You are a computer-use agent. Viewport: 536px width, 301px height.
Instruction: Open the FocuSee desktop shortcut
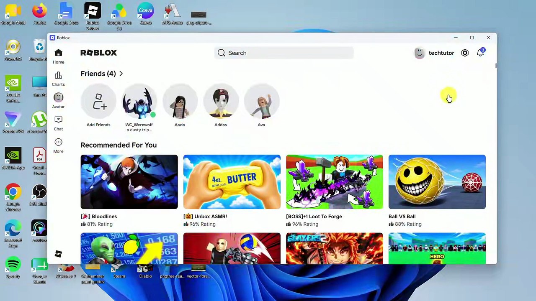pos(39,232)
